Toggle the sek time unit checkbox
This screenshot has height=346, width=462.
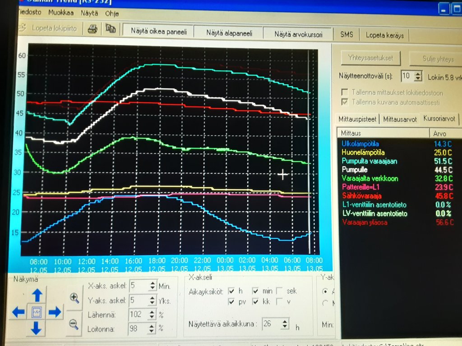point(279,291)
